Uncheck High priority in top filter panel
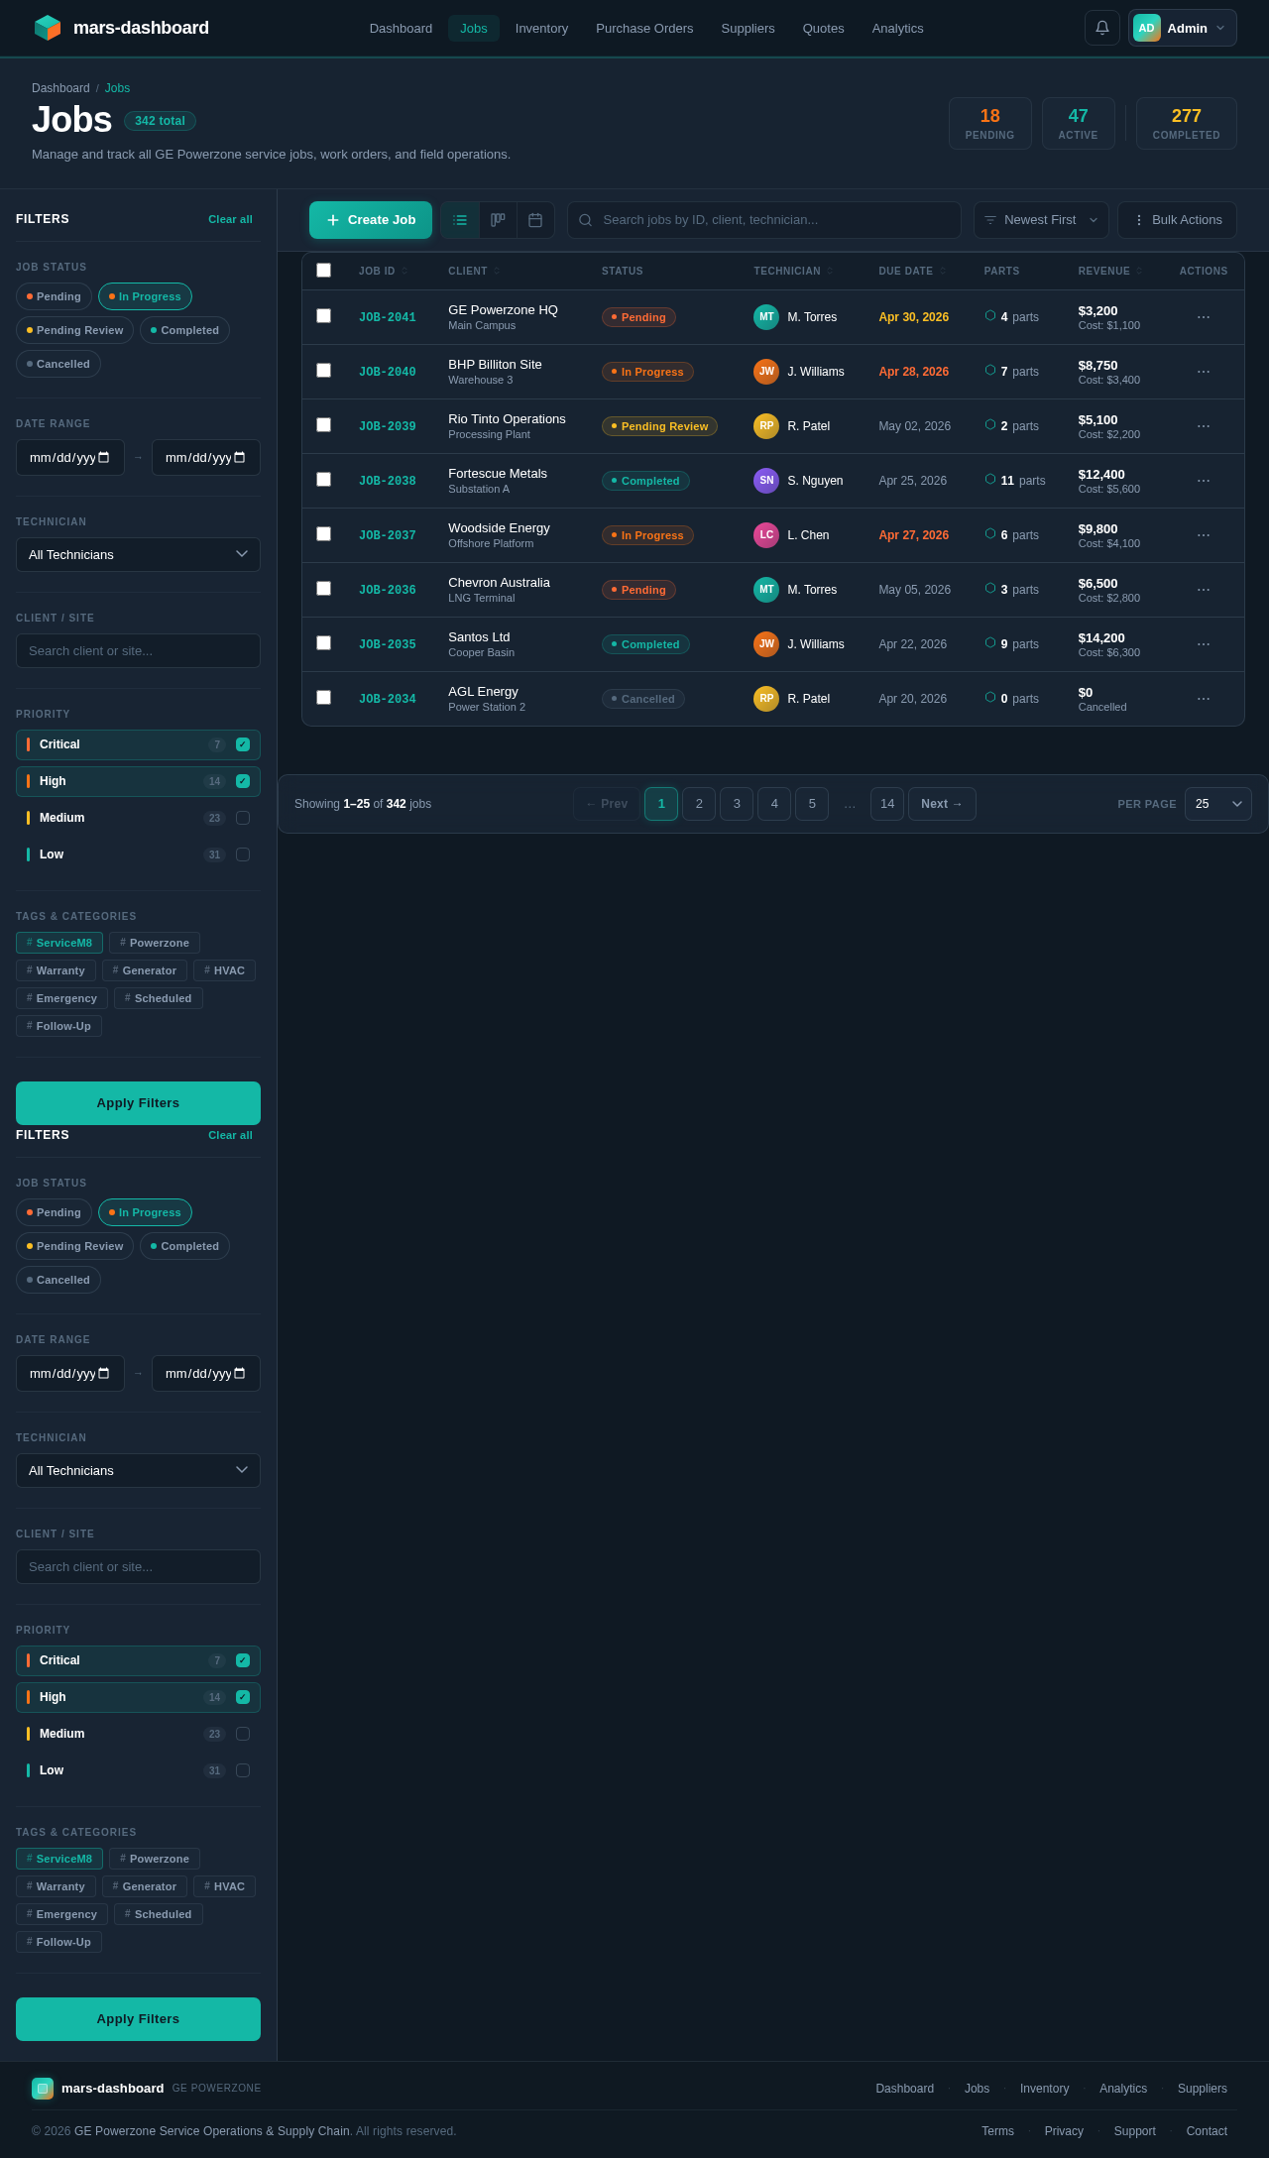Screen dimensions: 1269x2158 coord(243,781)
